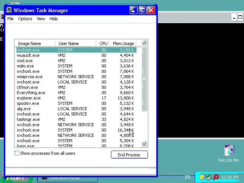Sort by CPU column header
Screen dimensions: 244x183
[x=103, y=43]
